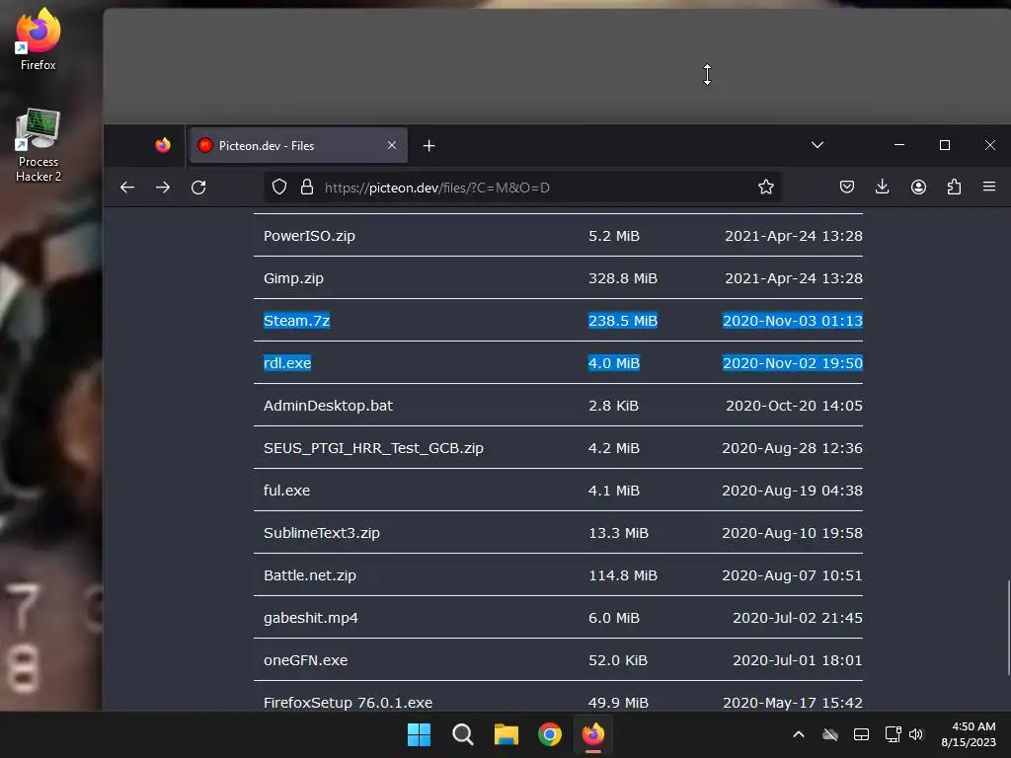Open the Firefox application hamburger menu
Viewport: 1011px width, 758px height.
pyautogui.click(x=989, y=188)
